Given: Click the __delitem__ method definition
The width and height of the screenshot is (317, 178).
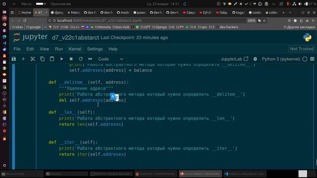Looking at the screenshot, I should (89, 83).
